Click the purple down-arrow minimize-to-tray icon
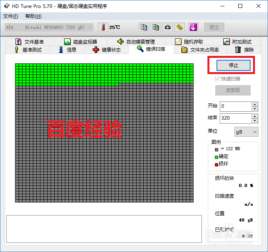The height and width of the screenshot is (252, 268). coord(193,27)
